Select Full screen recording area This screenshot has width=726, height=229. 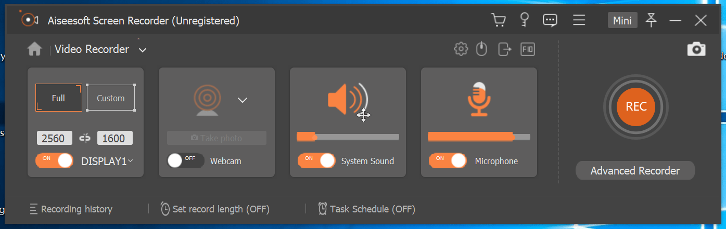(x=58, y=98)
